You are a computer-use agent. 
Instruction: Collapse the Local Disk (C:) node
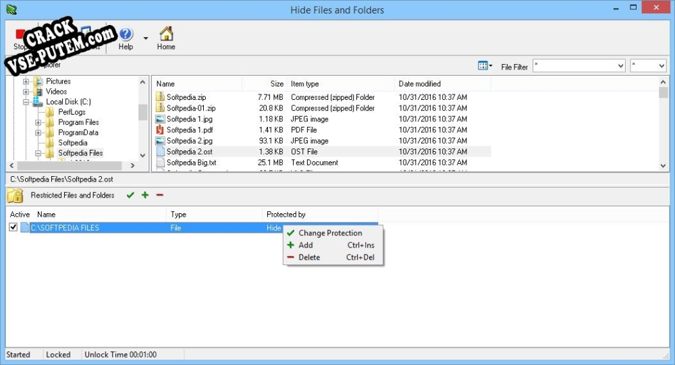pyautogui.click(x=26, y=102)
